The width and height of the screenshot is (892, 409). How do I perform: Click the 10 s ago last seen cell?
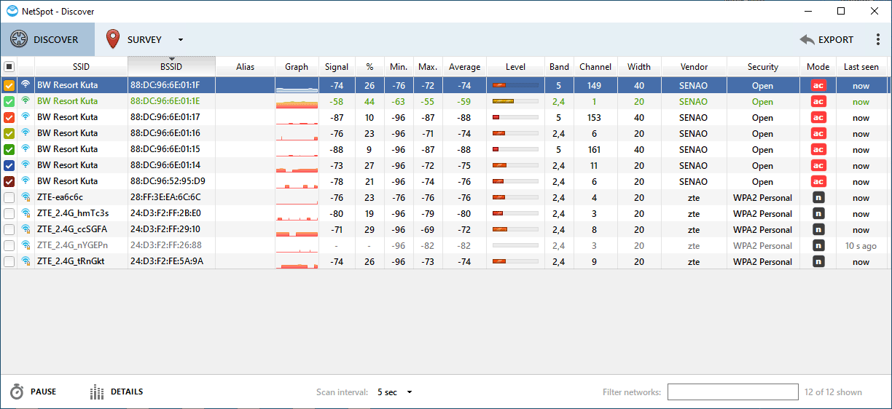click(x=861, y=245)
